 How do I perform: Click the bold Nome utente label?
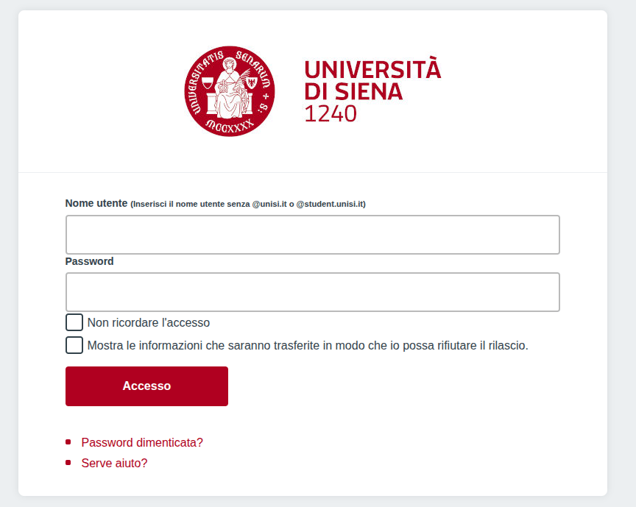96,203
